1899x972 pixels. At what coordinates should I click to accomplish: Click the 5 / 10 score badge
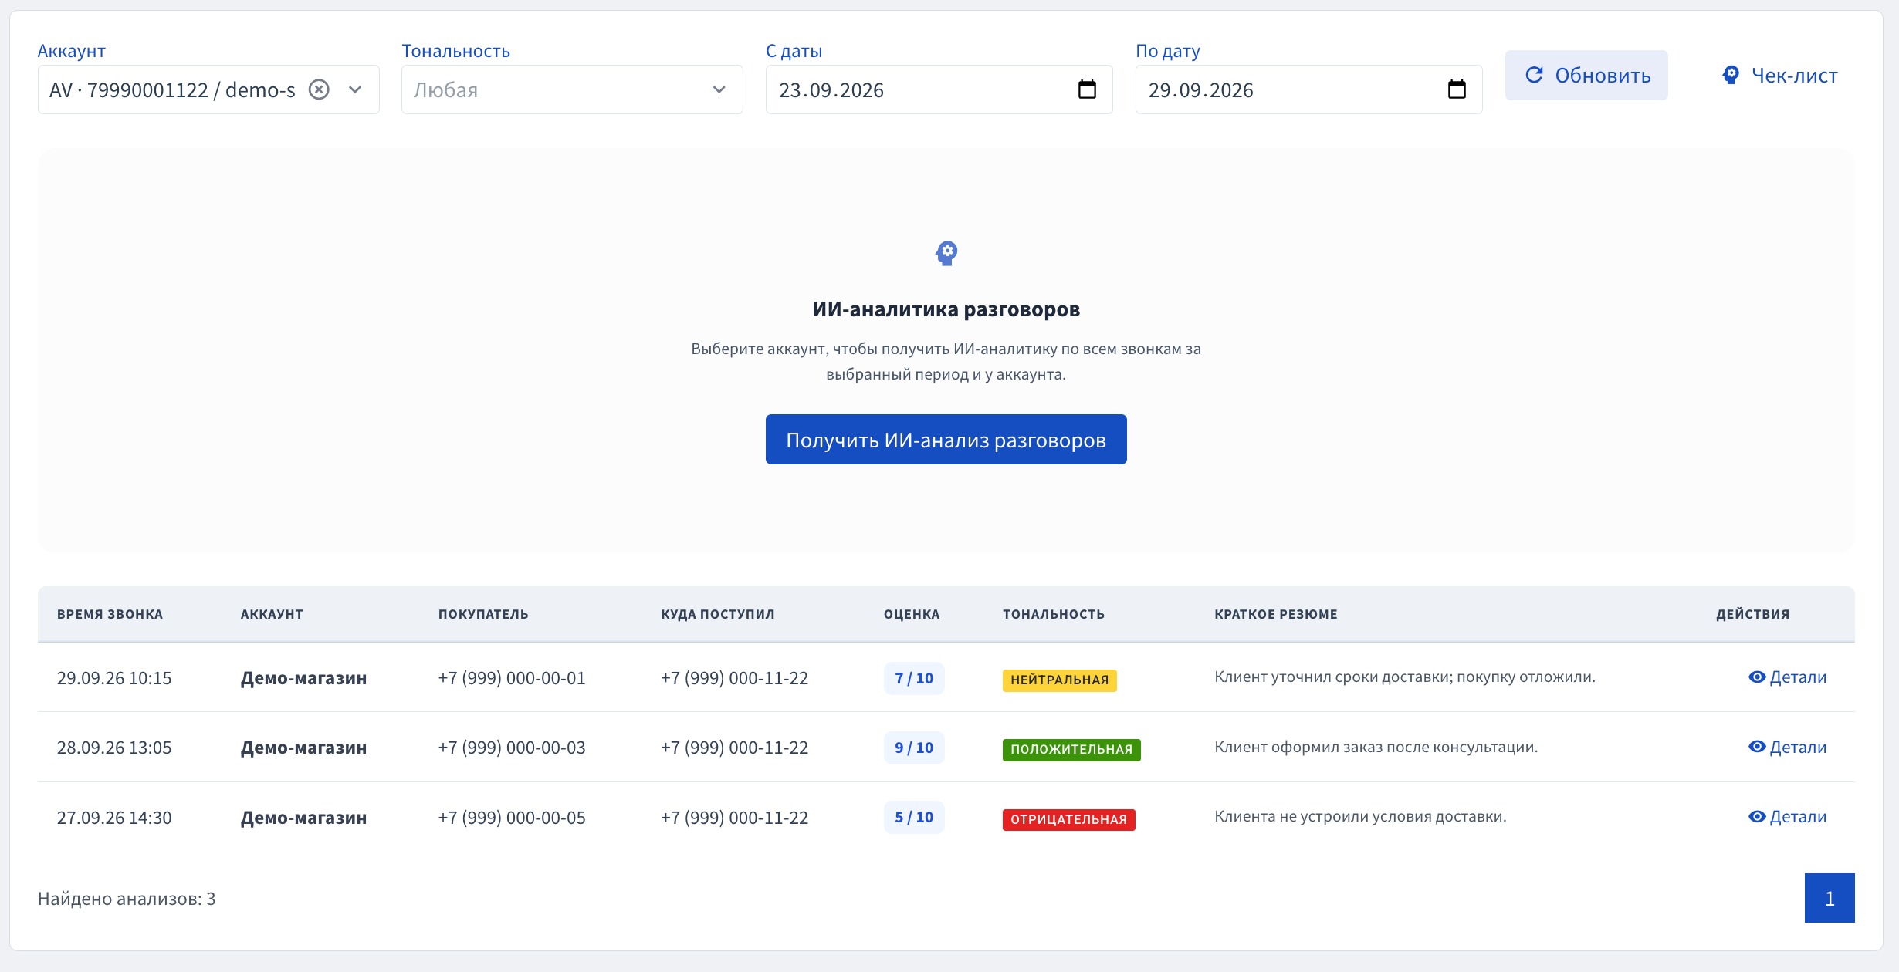click(914, 817)
